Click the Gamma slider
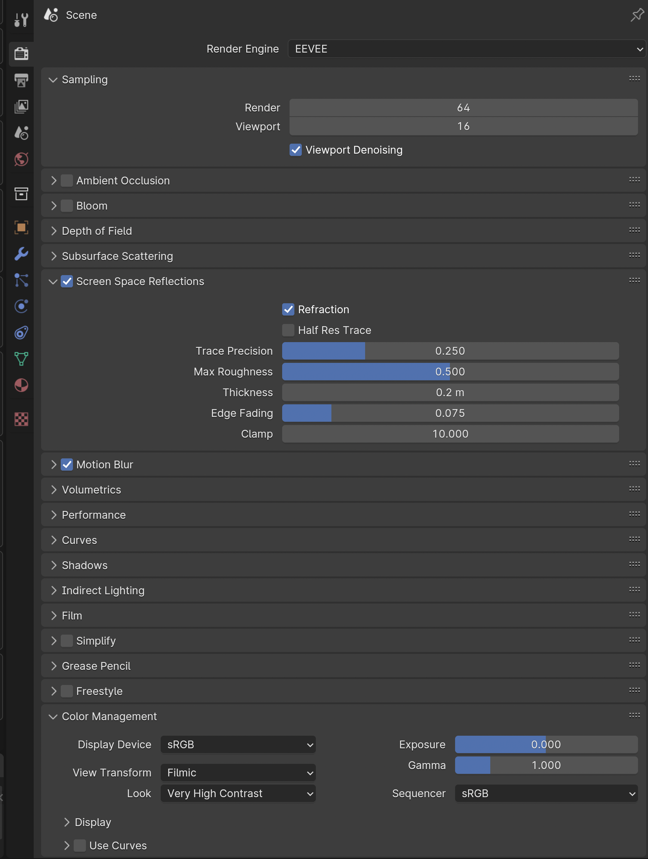This screenshot has width=648, height=859. 546,765
